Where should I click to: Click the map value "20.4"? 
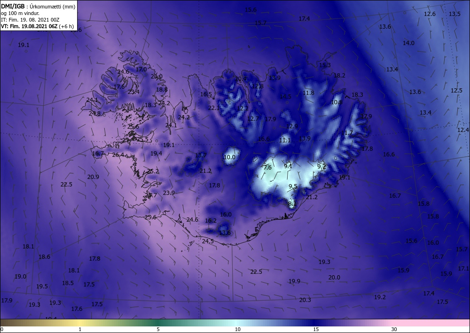[x=240, y=79]
